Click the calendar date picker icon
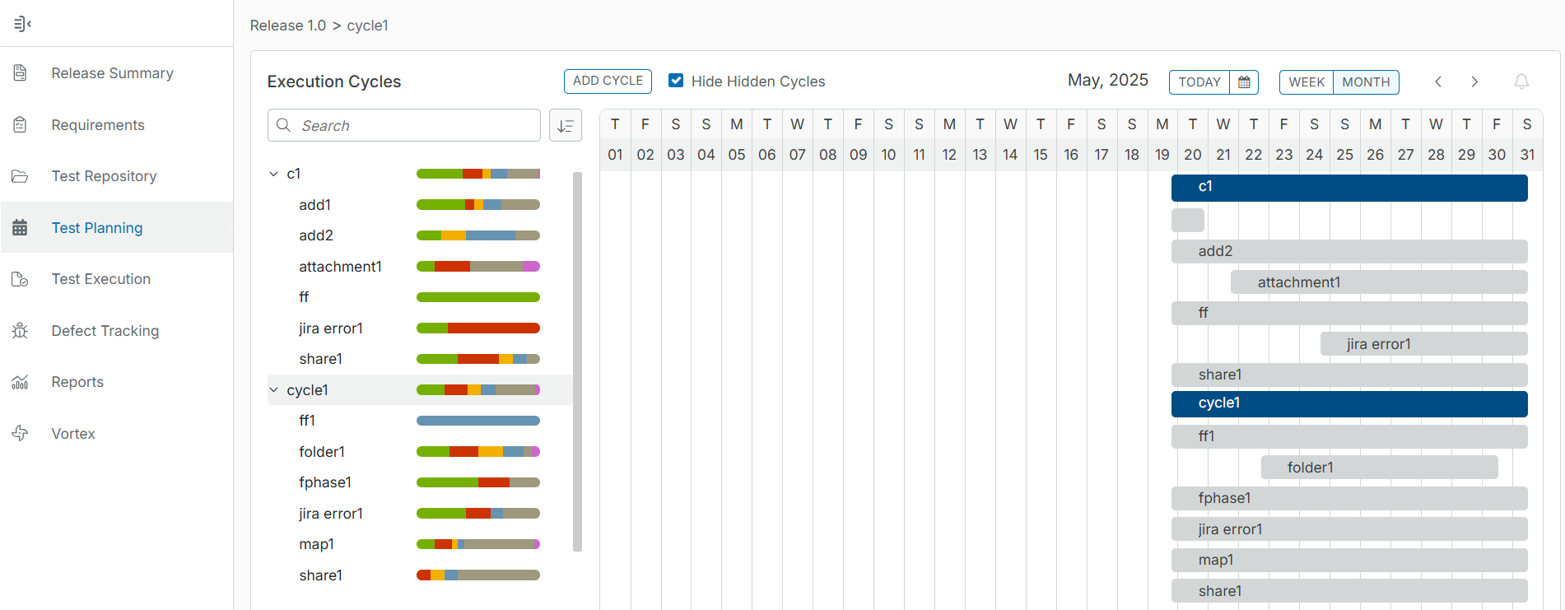Screen dimensions: 1565x610 coord(1244,82)
